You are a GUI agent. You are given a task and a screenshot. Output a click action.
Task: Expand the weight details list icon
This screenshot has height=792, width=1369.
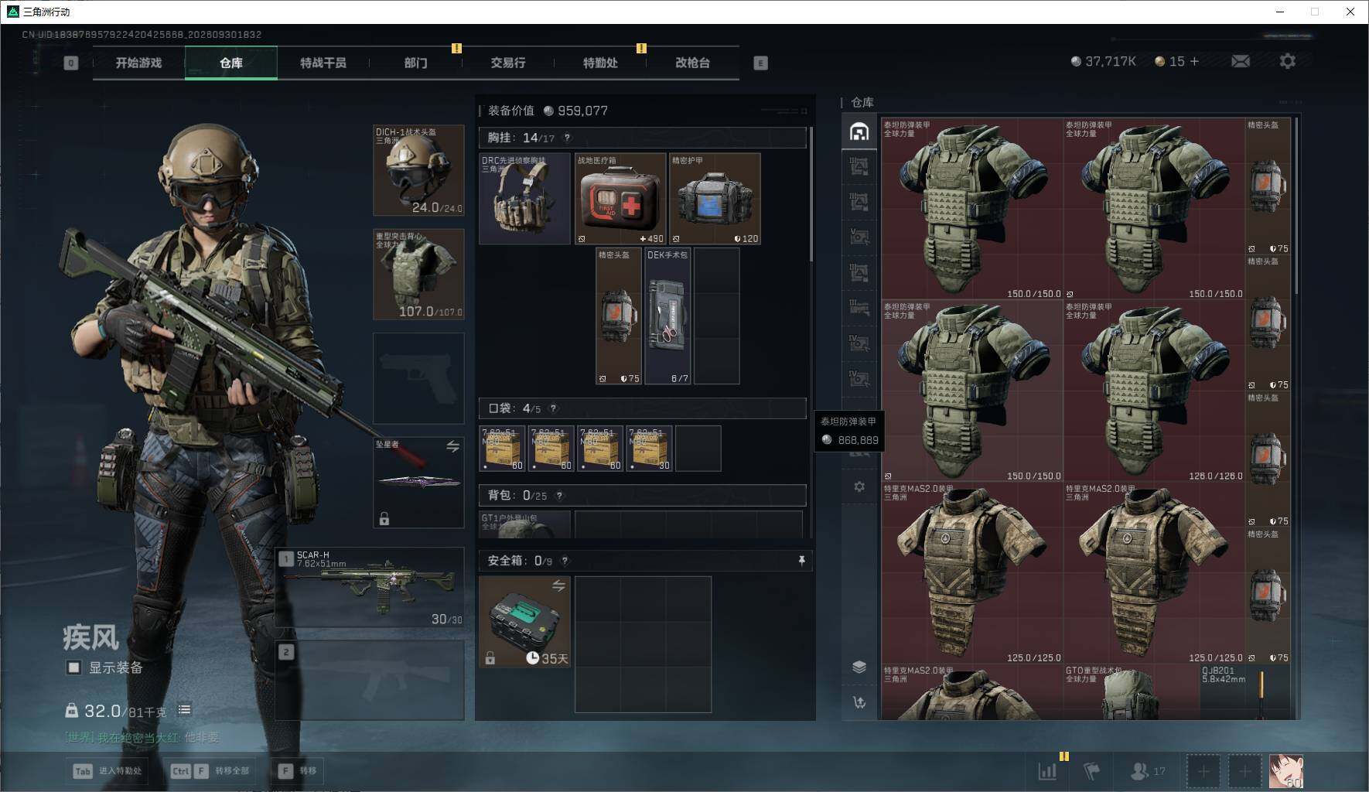pyautogui.click(x=184, y=710)
